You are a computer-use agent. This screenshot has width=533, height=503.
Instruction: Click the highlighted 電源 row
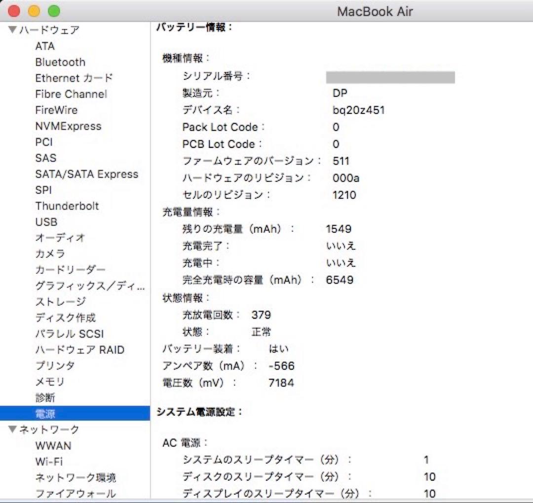click(75, 413)
